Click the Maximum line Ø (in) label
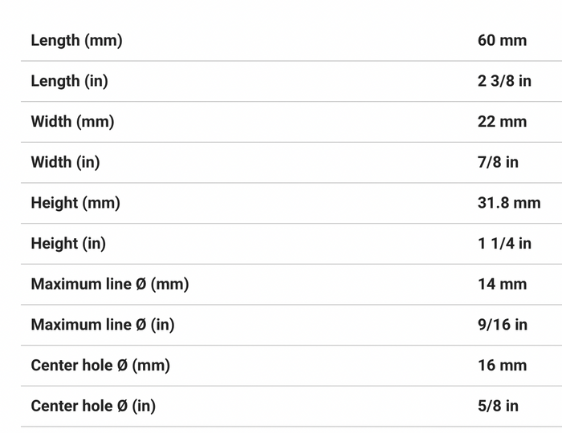Screen dimensions: 562x433 pos(103,325)
